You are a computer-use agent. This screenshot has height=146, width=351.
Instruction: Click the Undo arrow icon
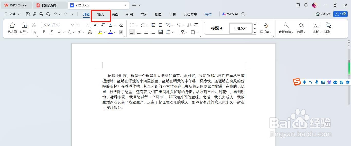coord(55,14)
